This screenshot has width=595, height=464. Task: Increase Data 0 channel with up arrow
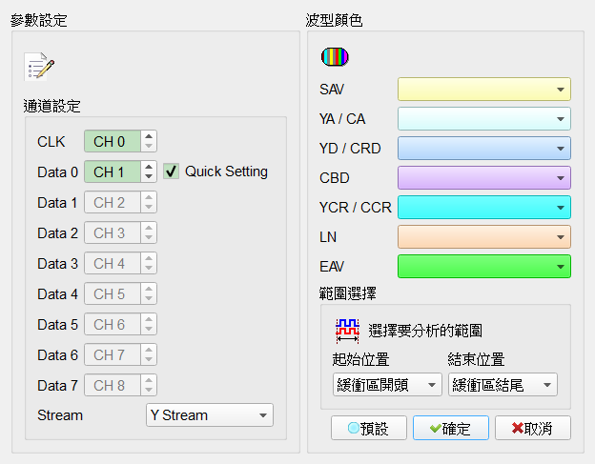pos(149,167)
